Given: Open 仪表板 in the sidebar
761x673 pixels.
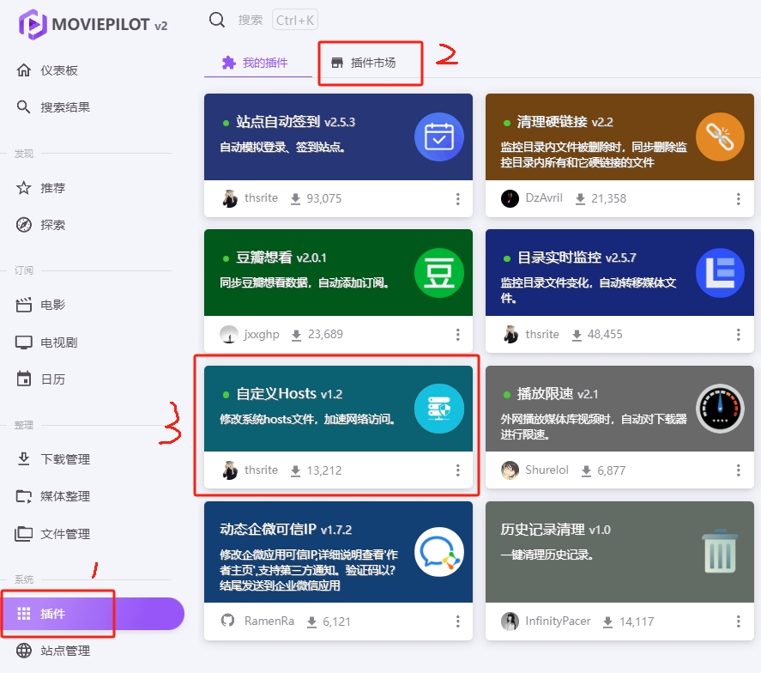Looking at the screenshot, I should [x=59, y=70].
